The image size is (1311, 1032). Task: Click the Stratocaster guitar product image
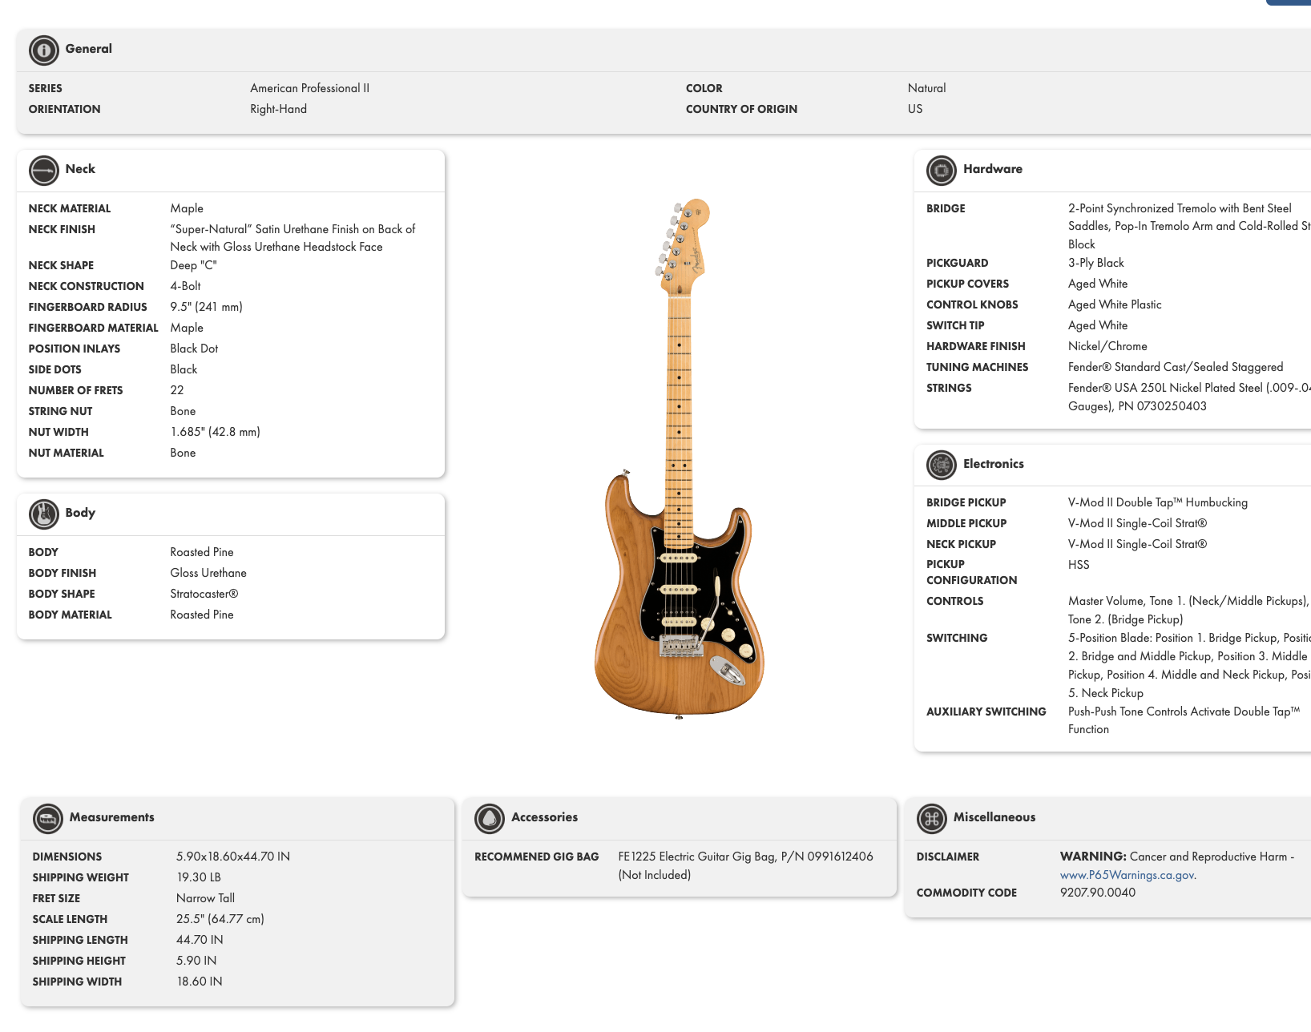[680, 458]
